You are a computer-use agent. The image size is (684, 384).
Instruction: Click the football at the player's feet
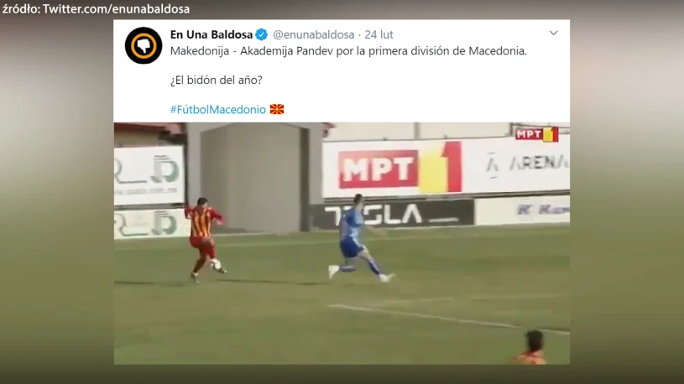tap(216, 264)
